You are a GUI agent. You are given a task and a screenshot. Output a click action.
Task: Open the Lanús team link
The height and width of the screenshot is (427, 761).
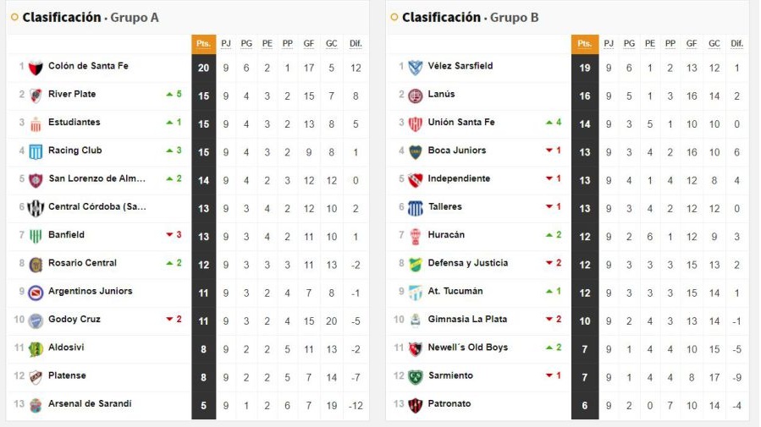(x=441, y=95)
